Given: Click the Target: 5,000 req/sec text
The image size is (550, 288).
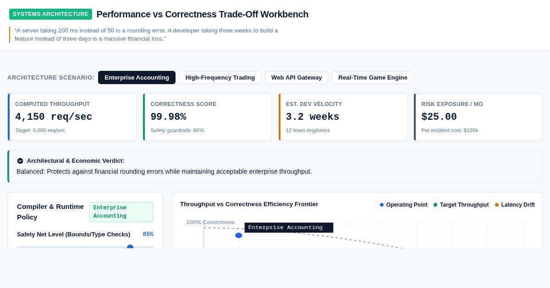Looking at the screenshot, I should 40,130.
